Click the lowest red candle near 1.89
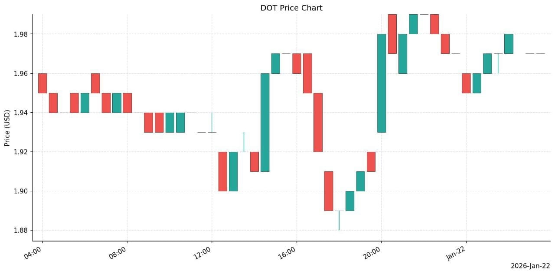 (x=329, y=191)
